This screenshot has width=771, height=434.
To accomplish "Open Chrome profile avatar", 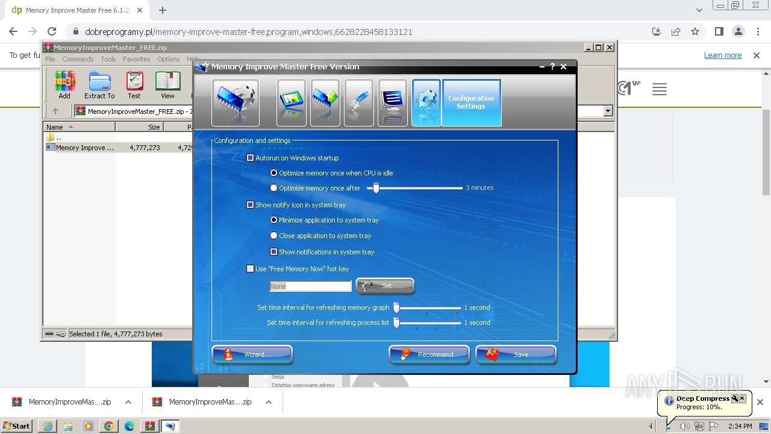I will 738,32.
